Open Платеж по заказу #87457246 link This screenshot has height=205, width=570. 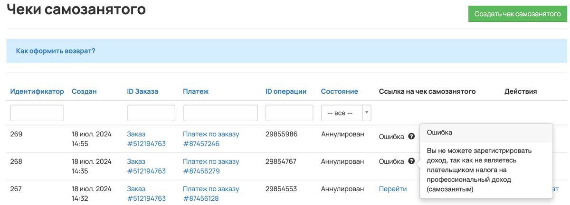pyautogui.click(x=211, y=139)
